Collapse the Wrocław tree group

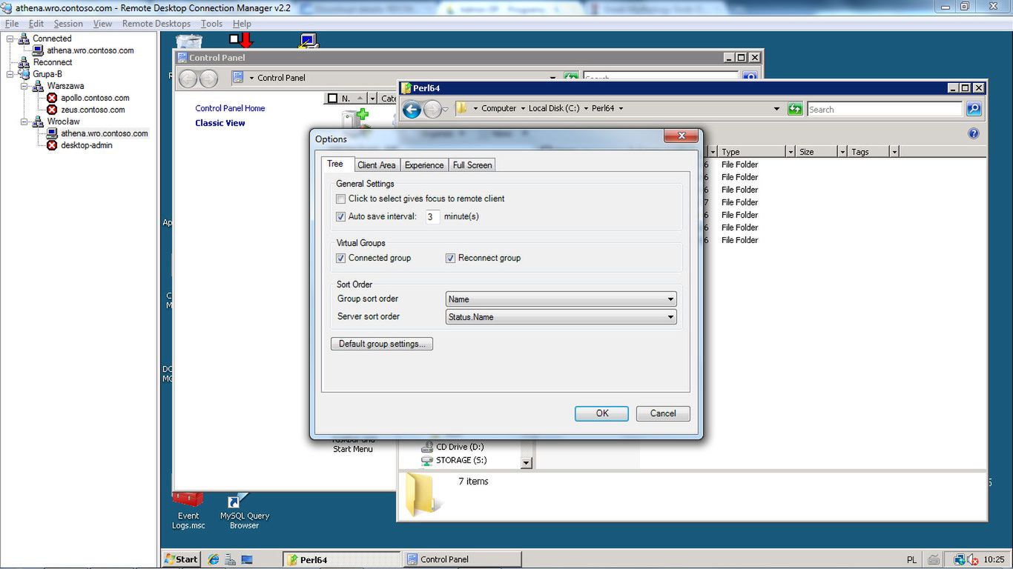[x=24, y=122]
